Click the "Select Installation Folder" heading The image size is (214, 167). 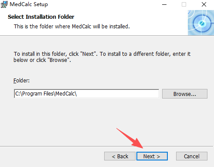(41, 17)
